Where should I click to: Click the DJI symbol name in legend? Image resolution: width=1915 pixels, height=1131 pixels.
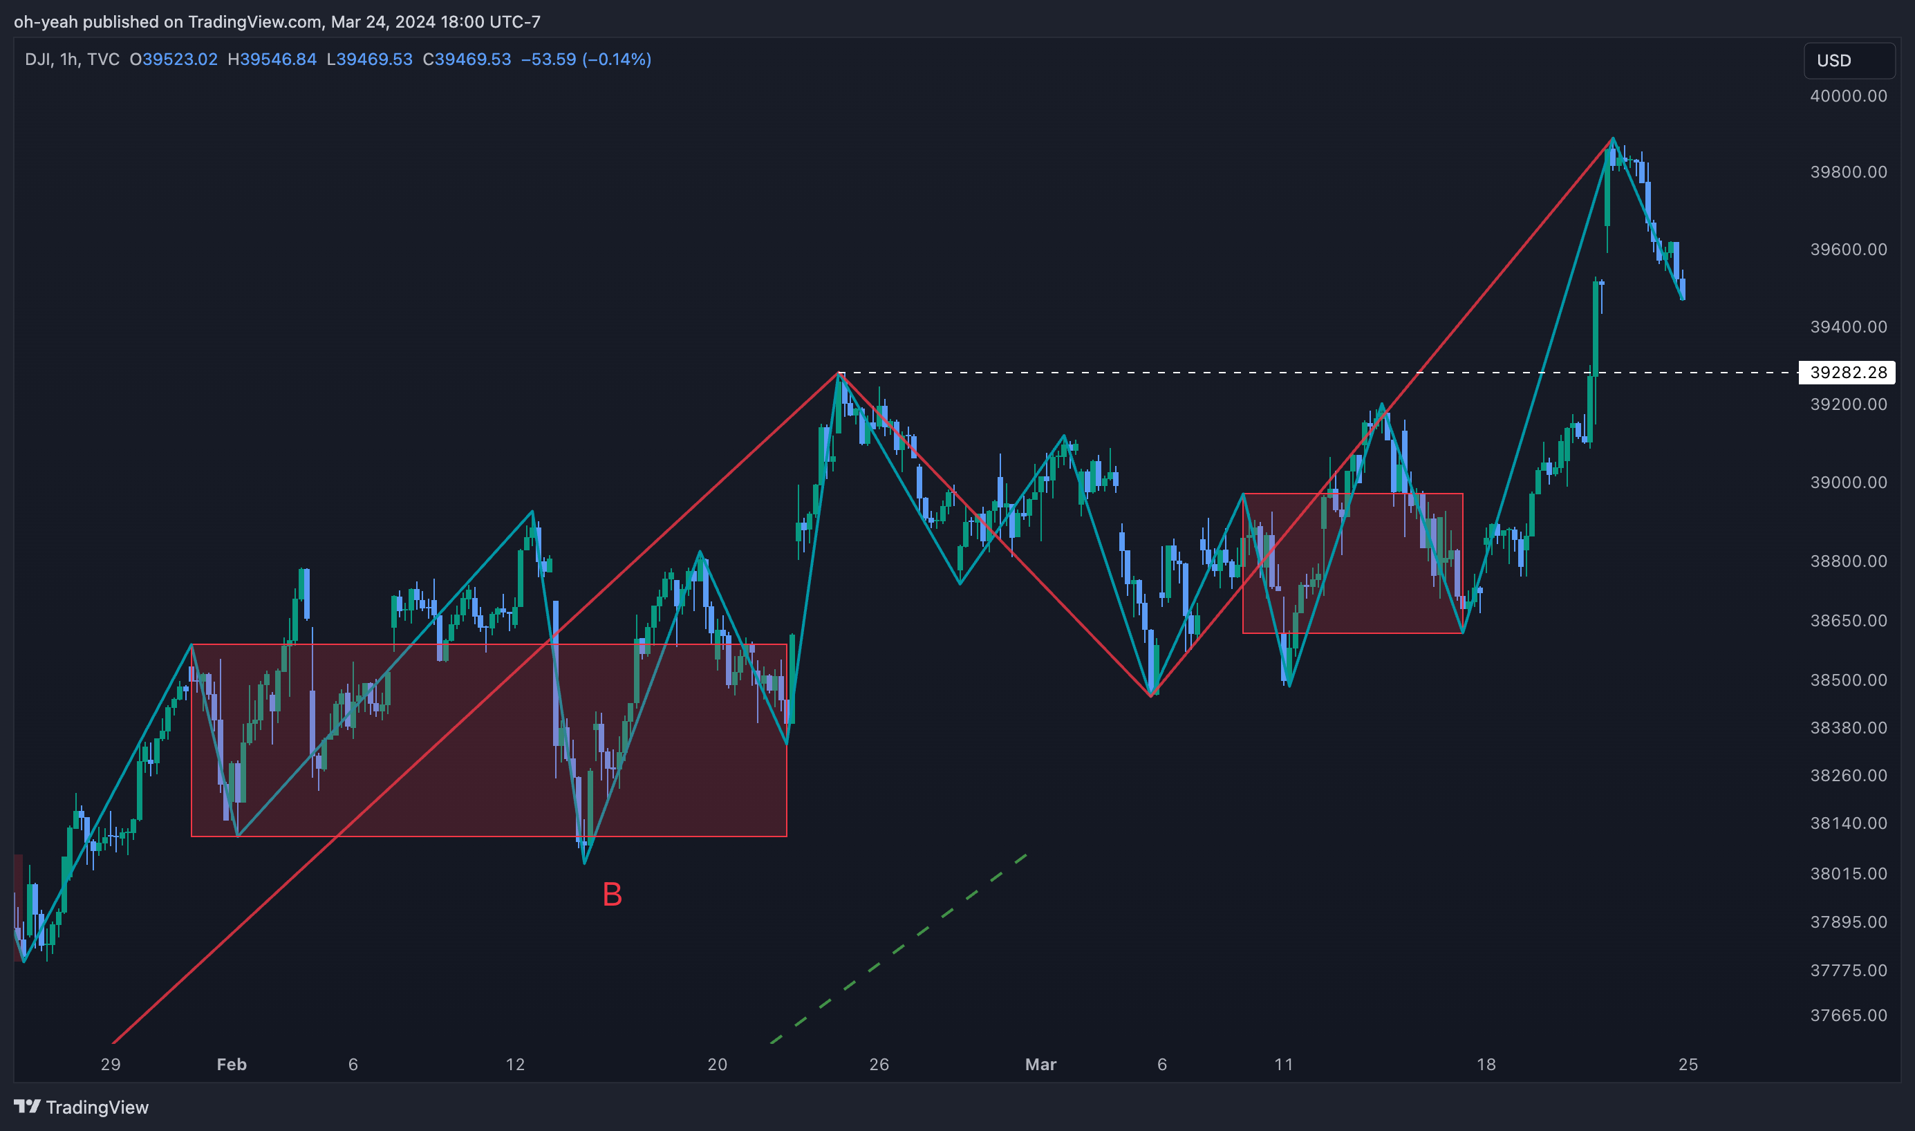(x=38, y=59)
